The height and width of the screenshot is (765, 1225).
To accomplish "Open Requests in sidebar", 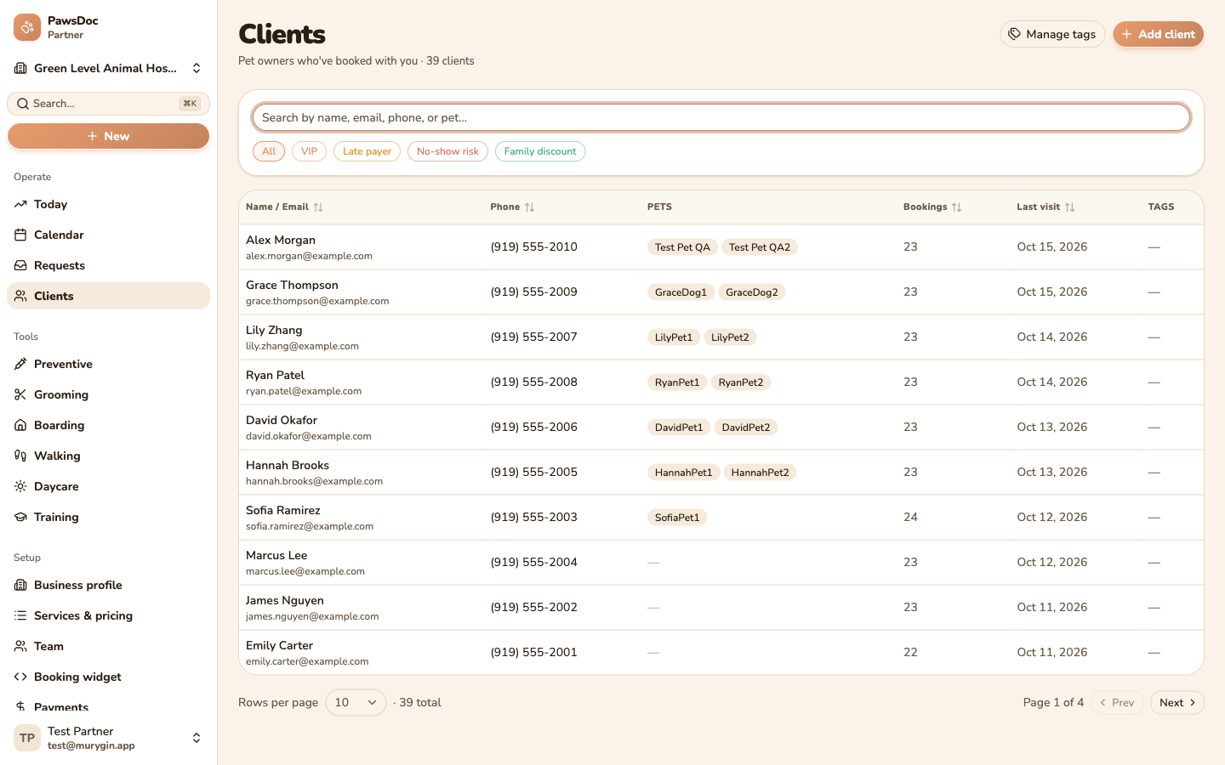I will tap(108, 265).
